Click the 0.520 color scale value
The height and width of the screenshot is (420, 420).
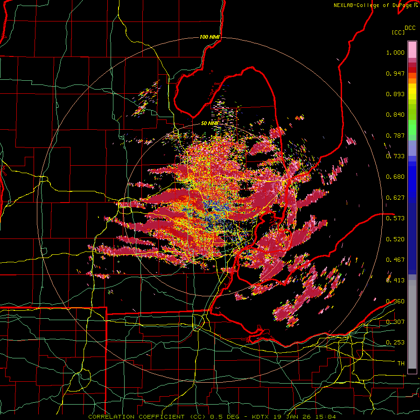tap(395, 239)
